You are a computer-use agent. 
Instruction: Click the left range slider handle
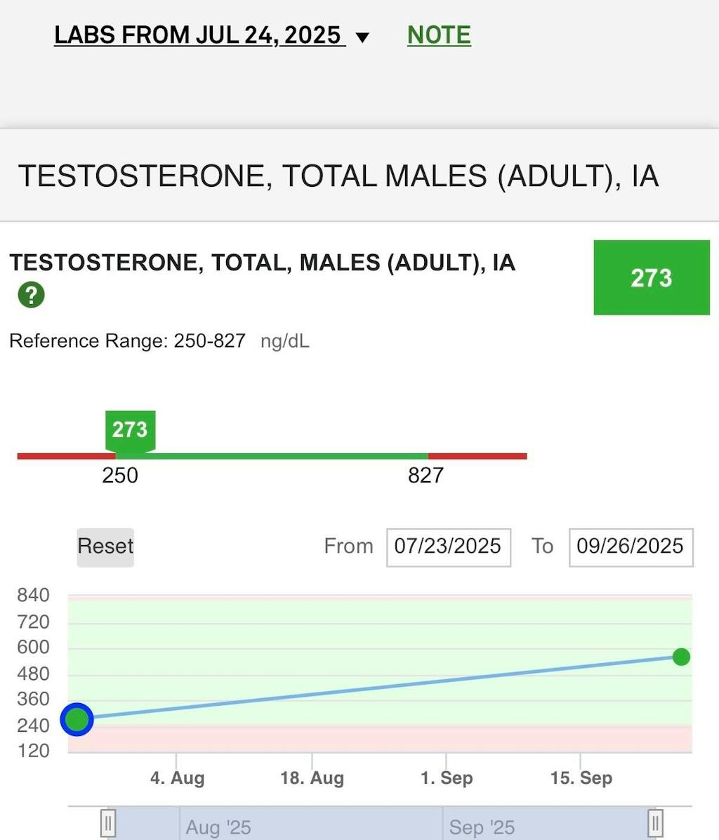pos(108,822)
